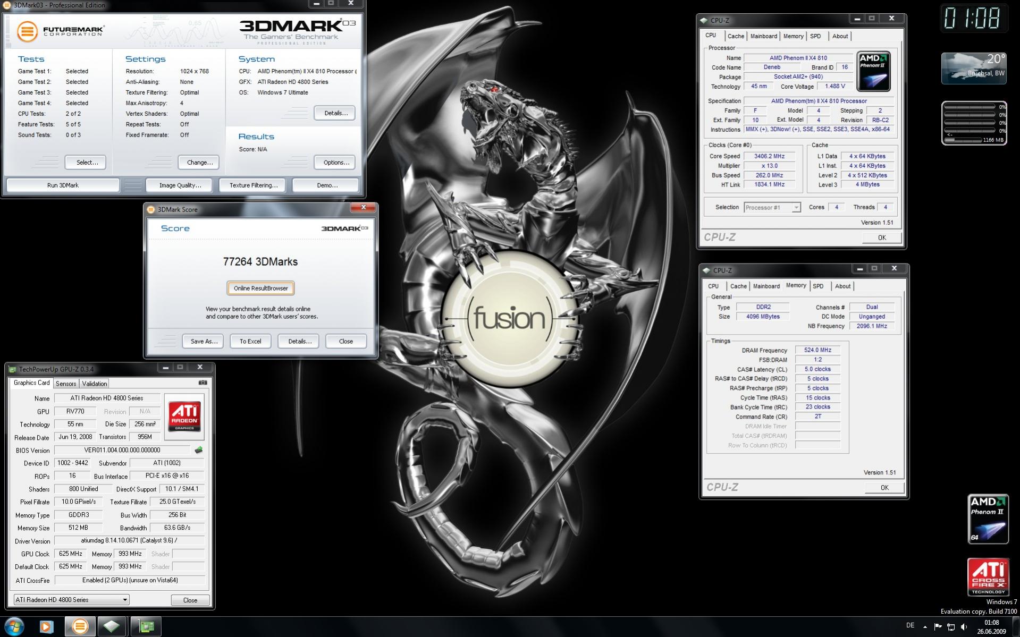Open the Action Center flag icon
Screen dimensions: 1020x637
pyautogui.click(x=938, y=627)
